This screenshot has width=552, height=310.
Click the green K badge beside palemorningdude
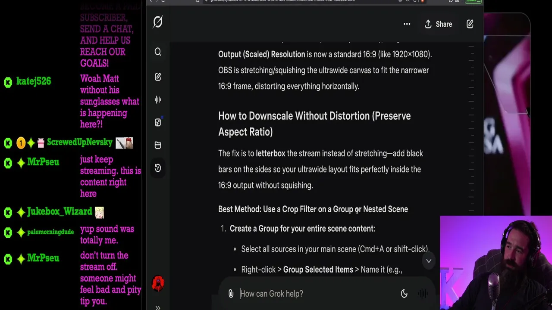coord(8,232)
